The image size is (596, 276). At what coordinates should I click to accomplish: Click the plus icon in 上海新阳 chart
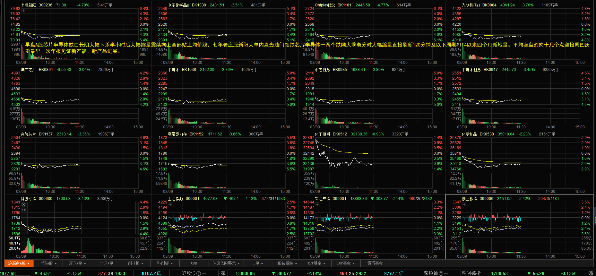pos(23,11)
